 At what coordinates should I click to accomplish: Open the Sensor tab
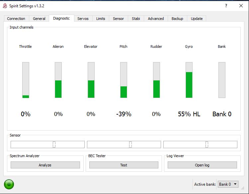tap(118, 19)
